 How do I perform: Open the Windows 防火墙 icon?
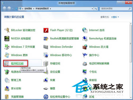click(85, 47)
